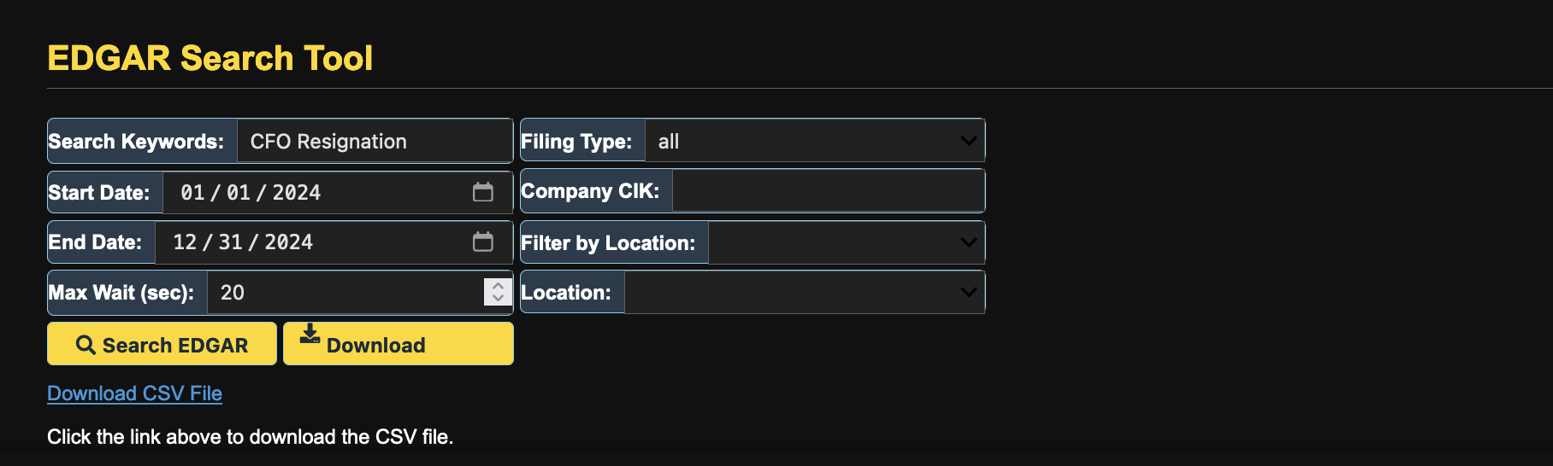The image size is (1553, 466).
Task: Select the month segment of Start Date
Action: point(192,193)
